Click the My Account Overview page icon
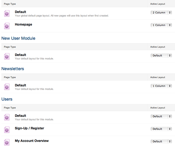Viewport: 175px width, 147px height. click(x=7, y=142)
